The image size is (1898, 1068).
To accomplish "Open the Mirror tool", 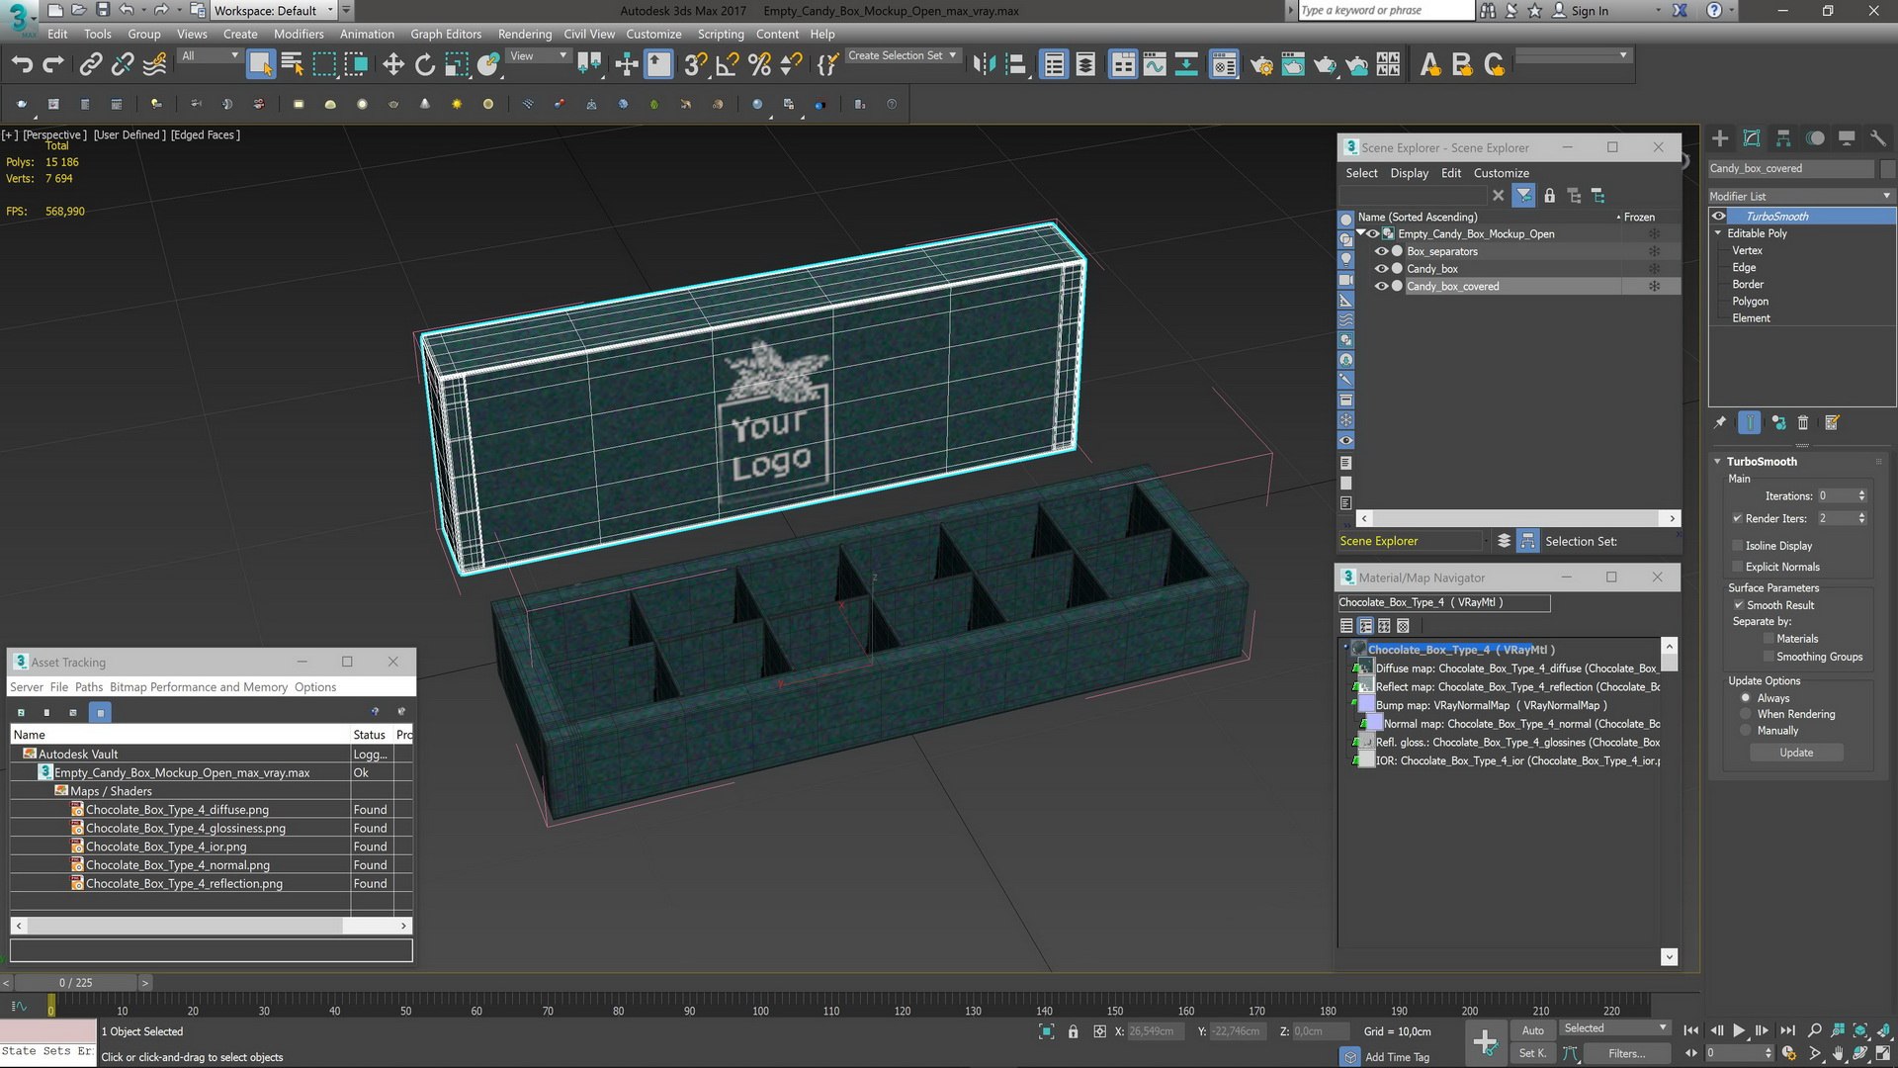I will coord(984,65).
